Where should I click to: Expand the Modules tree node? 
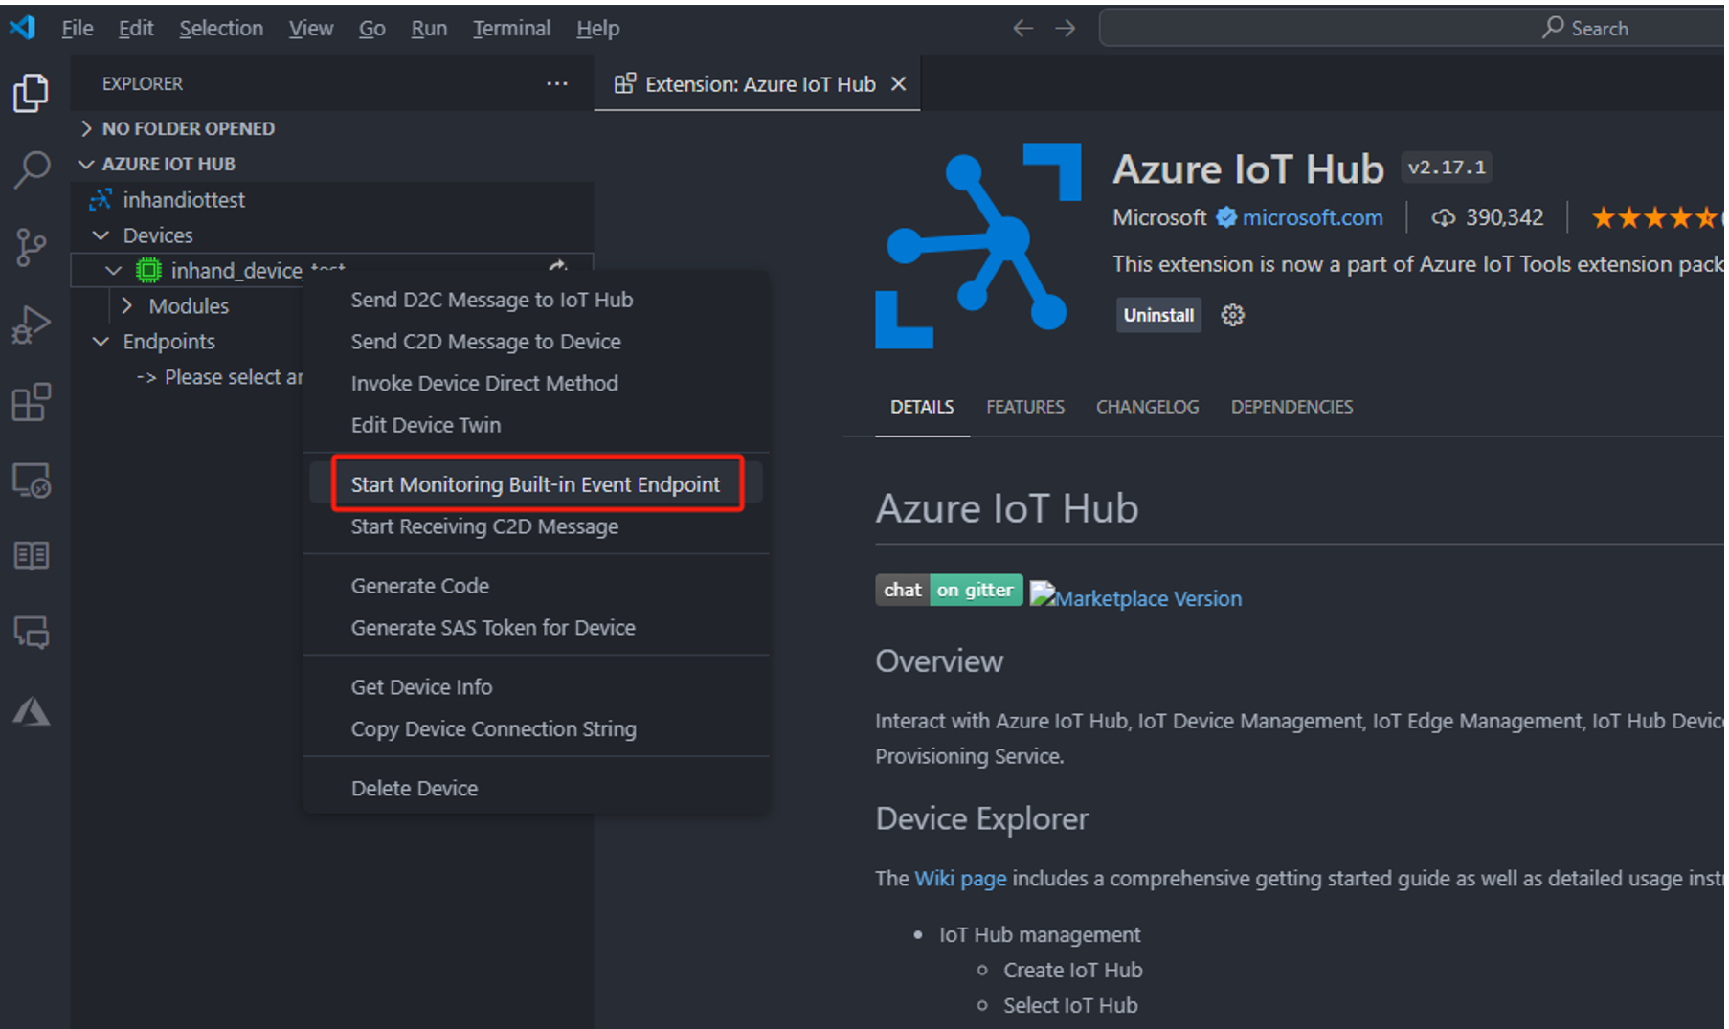click(127, 306)
